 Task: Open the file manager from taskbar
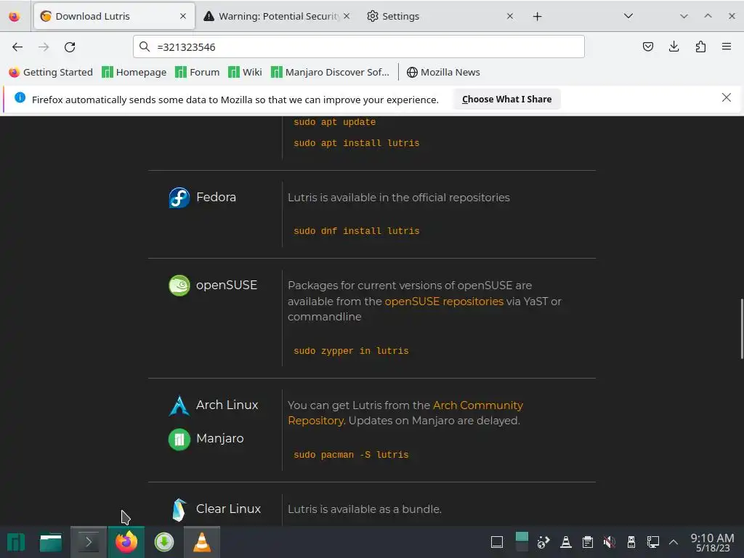tap(51, 542)
